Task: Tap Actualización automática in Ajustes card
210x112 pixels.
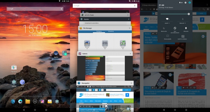Action: click(92, 23)
